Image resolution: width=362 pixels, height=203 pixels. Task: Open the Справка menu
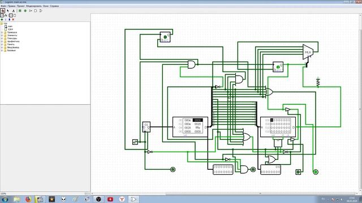click(x=54, y=6)
